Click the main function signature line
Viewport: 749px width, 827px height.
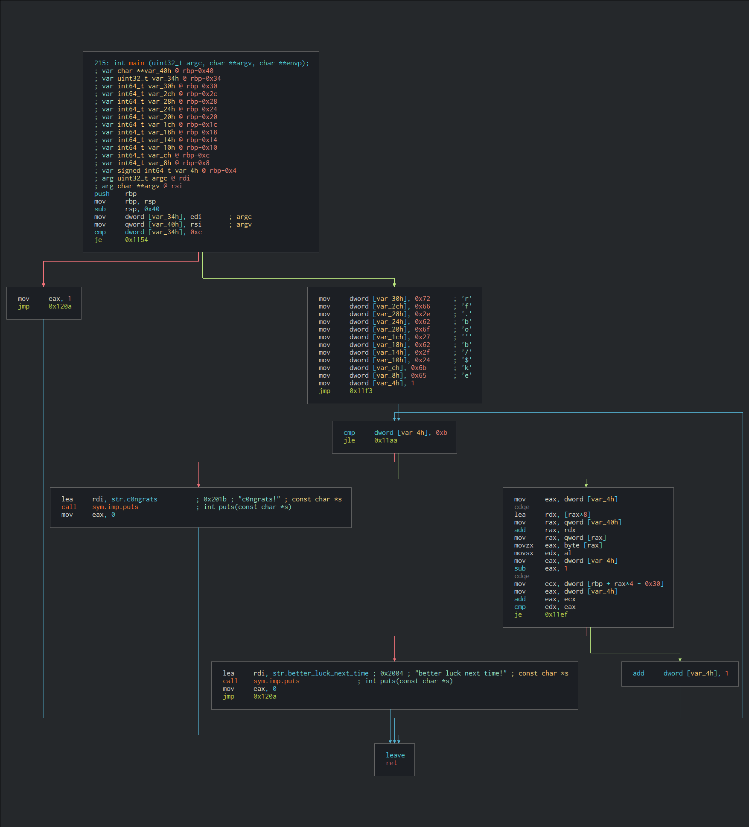[201, 63]
